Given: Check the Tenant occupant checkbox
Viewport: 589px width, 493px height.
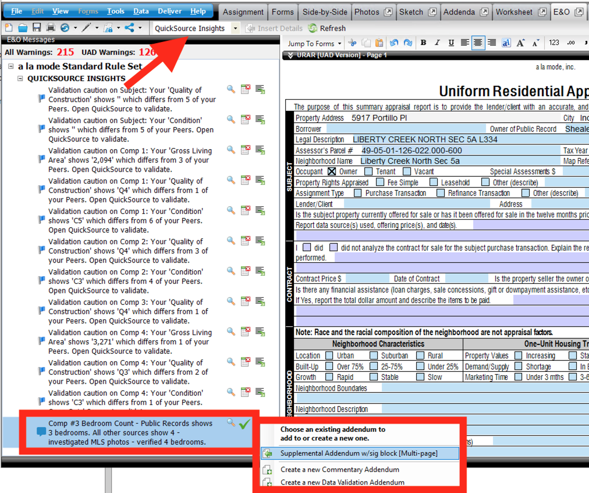Looking at the screenshot, I should click(368, 171).
